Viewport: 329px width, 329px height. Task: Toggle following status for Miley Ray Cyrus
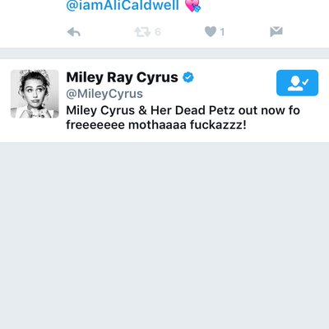click(297, 83)
